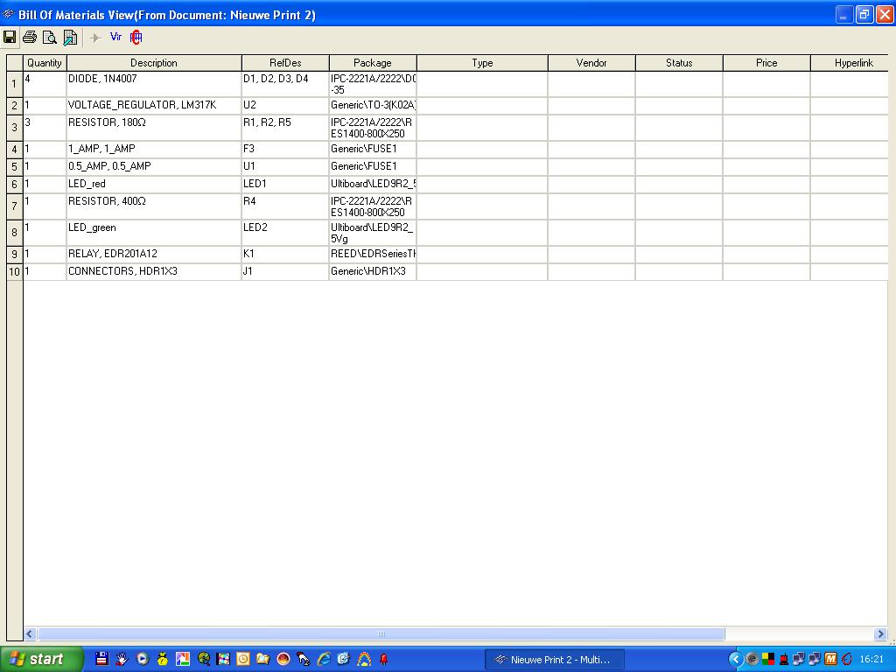896x672 pixels.
Task: Export the table to spreadsheet icon
Action: 70,37
